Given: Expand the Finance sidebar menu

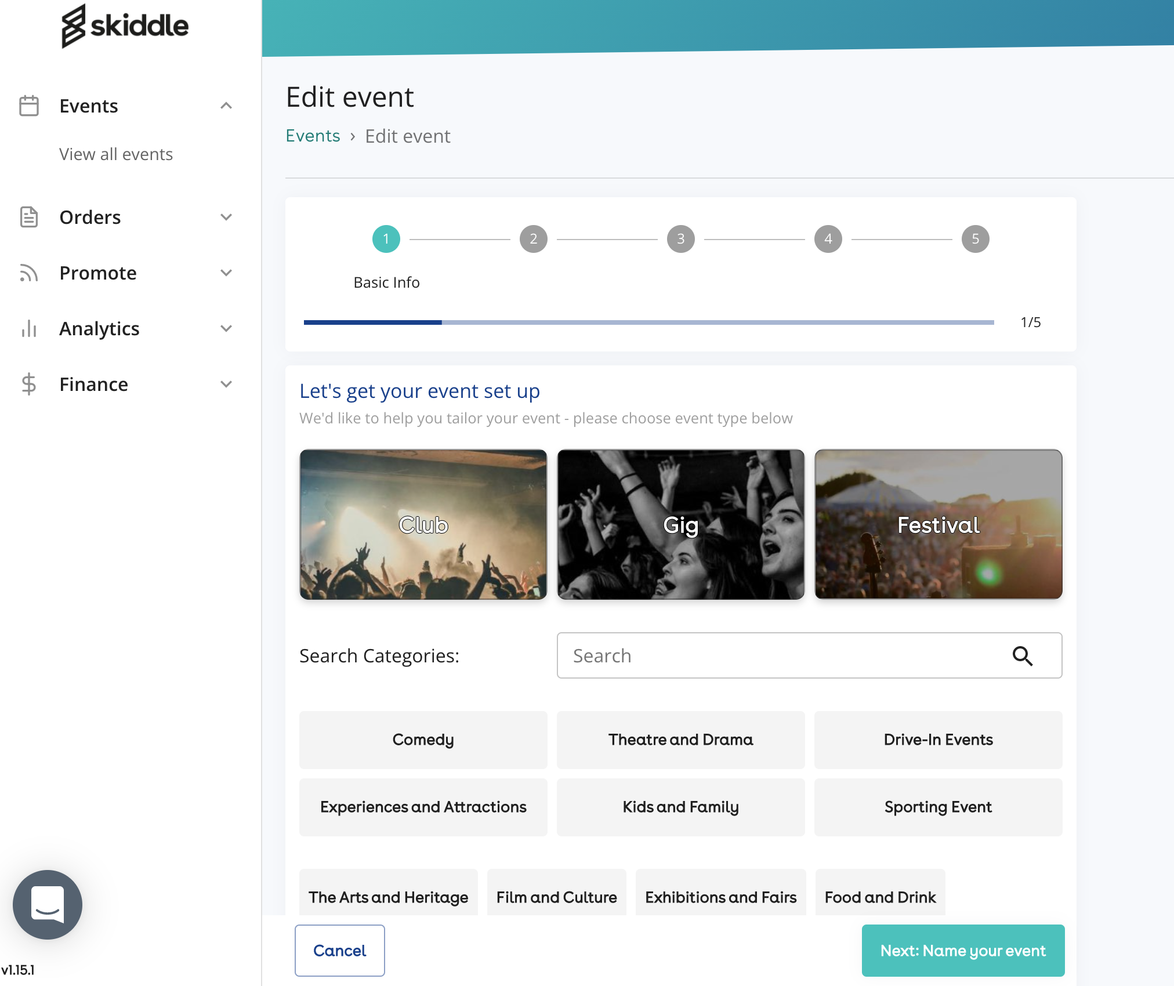Looking at the screenshot, I should click(226, 384).
